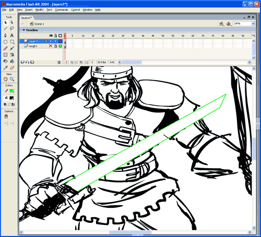Click the Black and White default colors icon

tap(5, 105)
